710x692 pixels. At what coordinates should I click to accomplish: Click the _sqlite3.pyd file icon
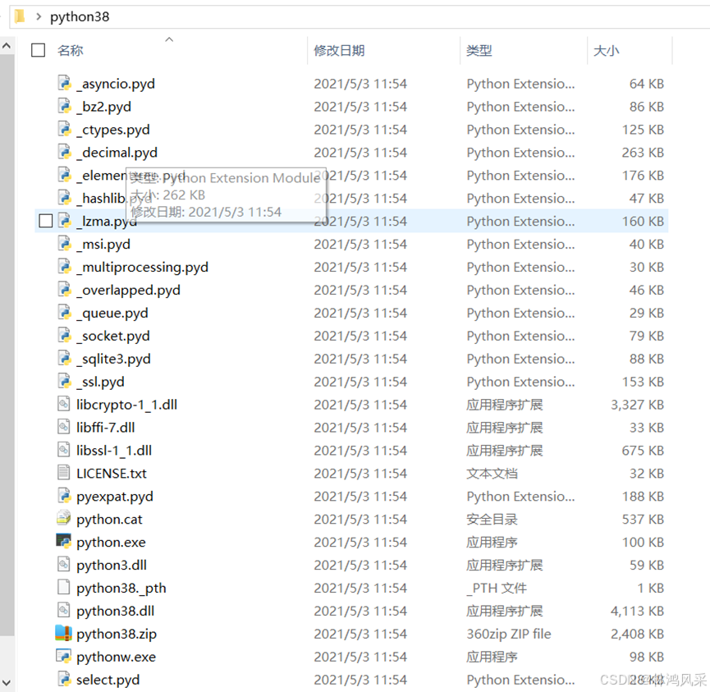pos(64,359)
